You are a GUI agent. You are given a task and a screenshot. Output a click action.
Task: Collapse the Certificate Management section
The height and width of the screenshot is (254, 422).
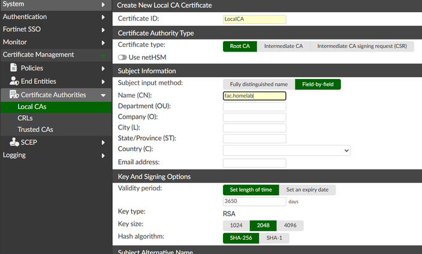click(104, 55)
